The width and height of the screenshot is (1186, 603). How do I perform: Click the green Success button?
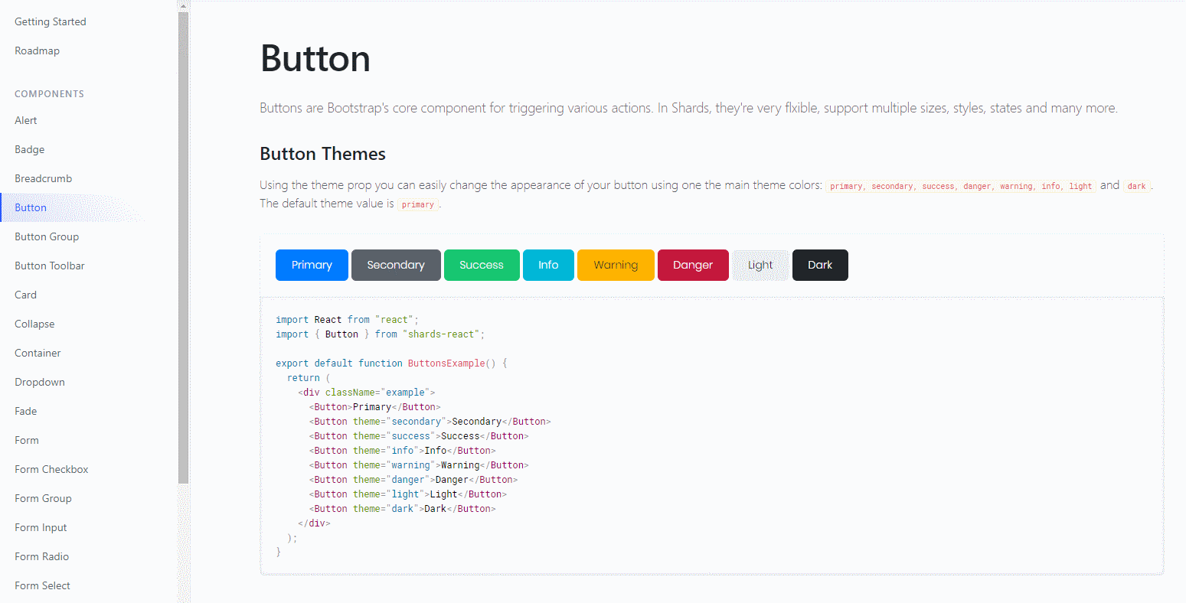482,265
